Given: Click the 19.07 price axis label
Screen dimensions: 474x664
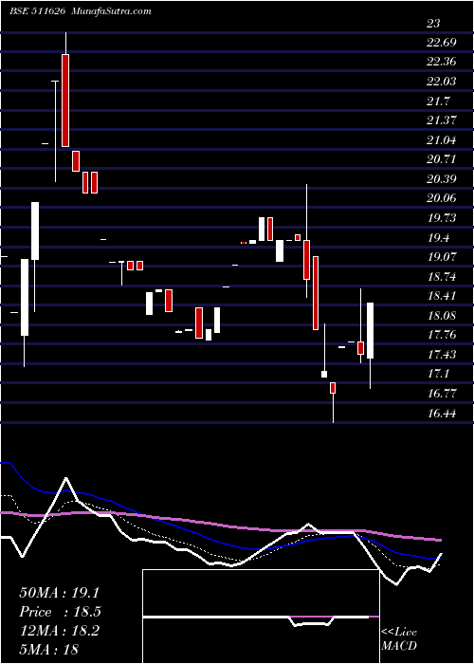Looking at the screenshot, I should coord(442,257).
